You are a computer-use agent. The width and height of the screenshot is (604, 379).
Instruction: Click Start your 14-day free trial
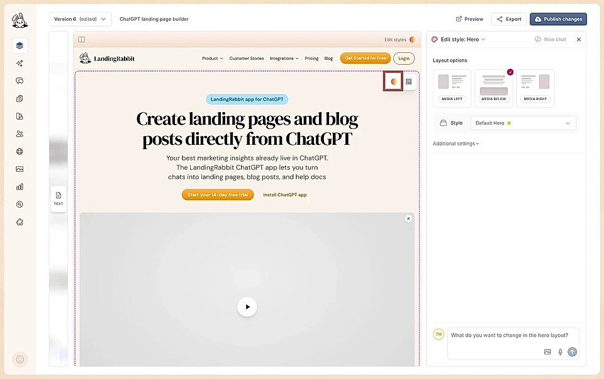(x=218, y=195)
